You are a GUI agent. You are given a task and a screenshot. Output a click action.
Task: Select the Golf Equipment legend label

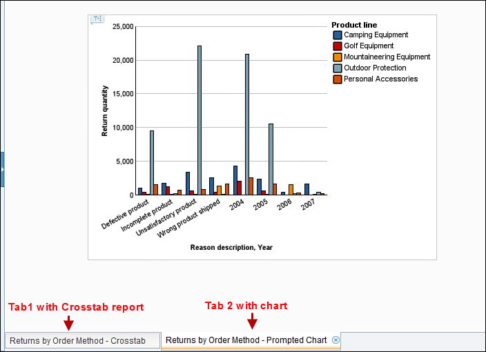[369, 46]
